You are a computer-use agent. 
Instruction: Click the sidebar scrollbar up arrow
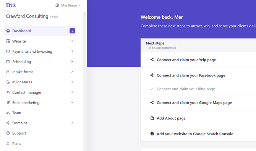click(x=84, y=14)
